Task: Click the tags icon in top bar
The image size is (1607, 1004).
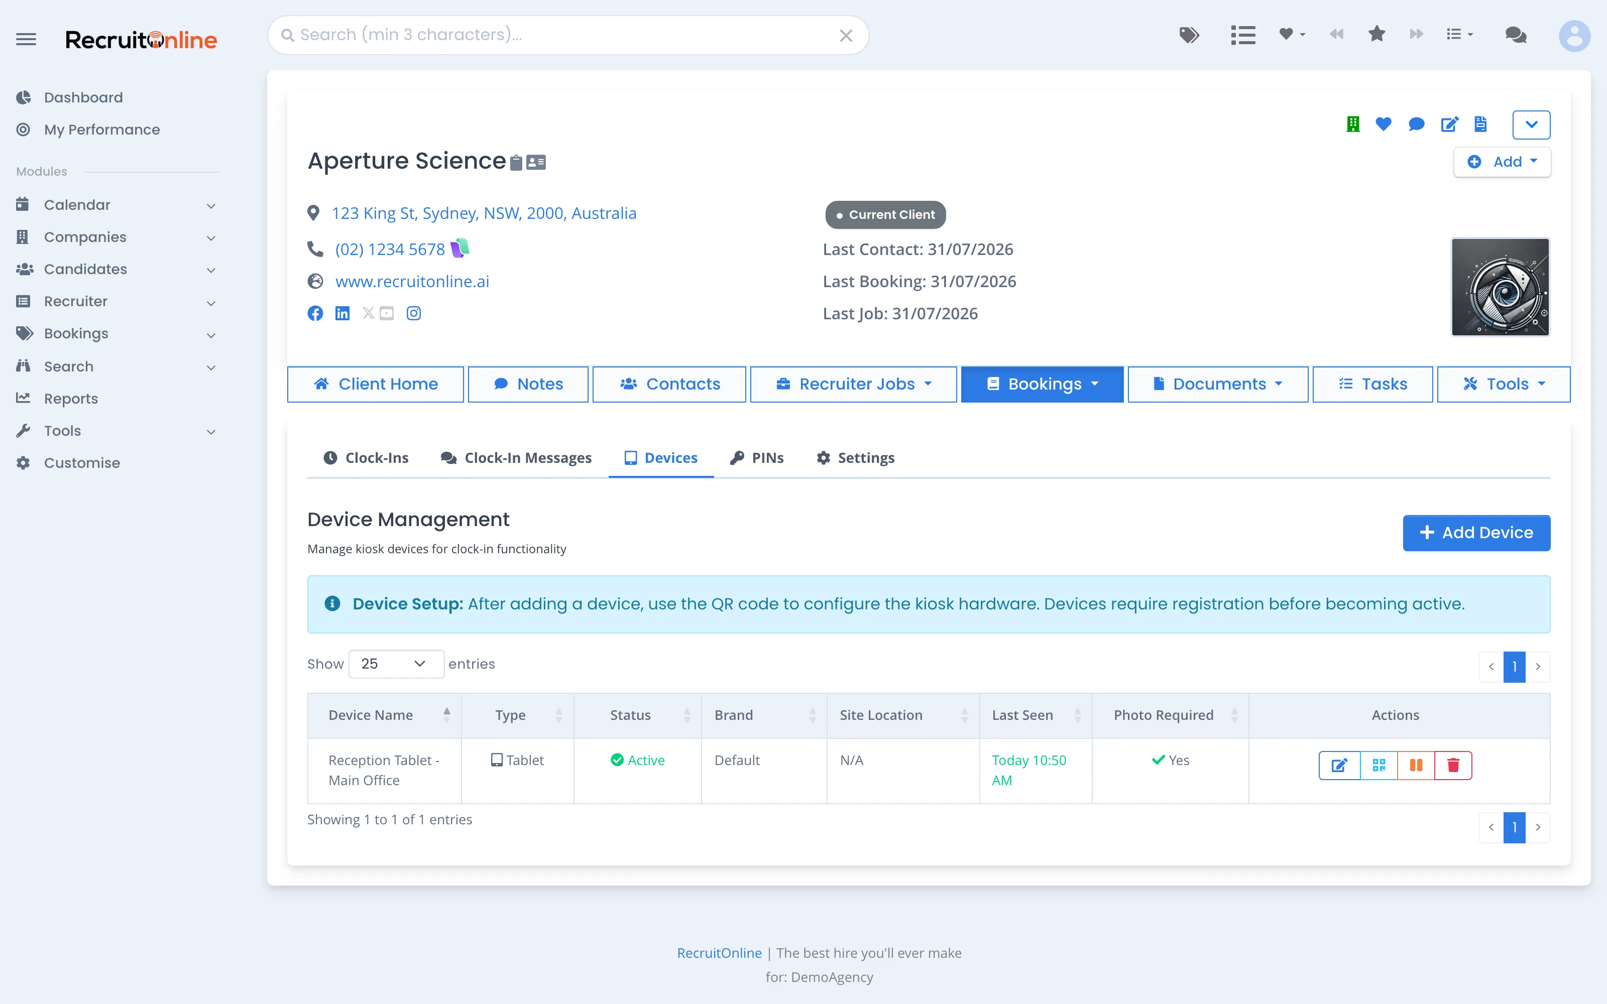Action: coord(1189,35)
